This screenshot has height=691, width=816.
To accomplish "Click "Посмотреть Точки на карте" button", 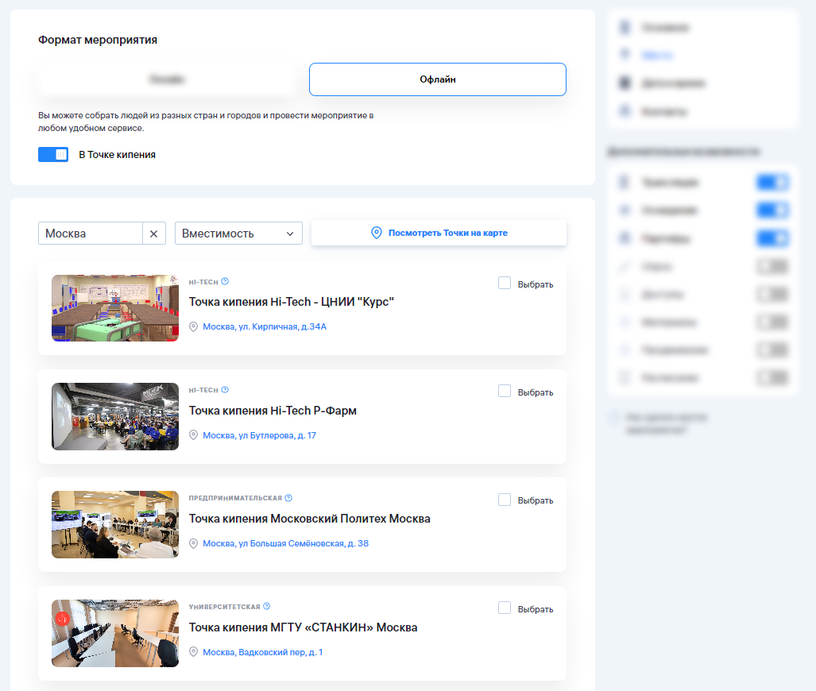I will (x=439, y=233).
